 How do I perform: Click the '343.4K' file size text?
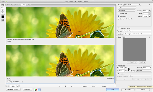pyautogui.click(x=9, y=80)
